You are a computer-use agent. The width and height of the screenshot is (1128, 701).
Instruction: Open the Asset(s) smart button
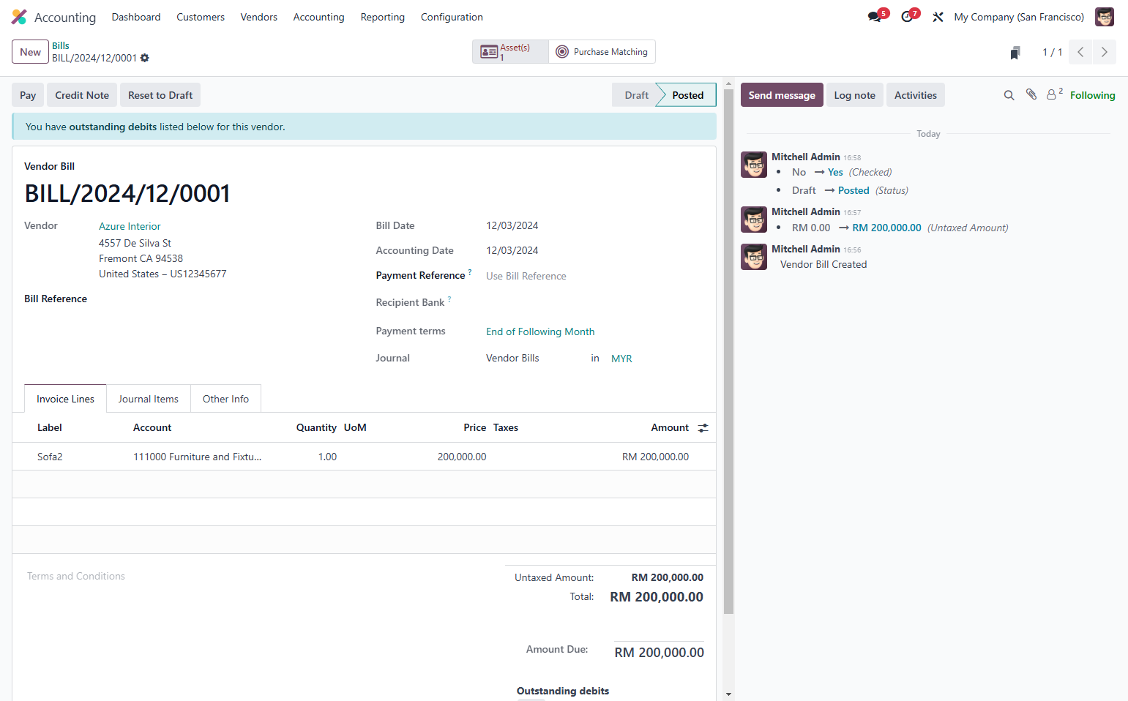(510, 52)
